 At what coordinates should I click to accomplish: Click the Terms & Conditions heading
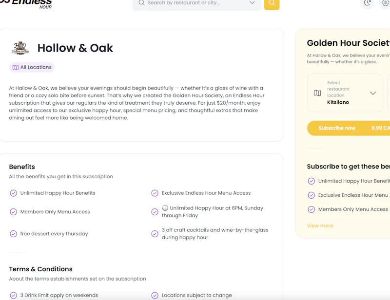point(41,269)
